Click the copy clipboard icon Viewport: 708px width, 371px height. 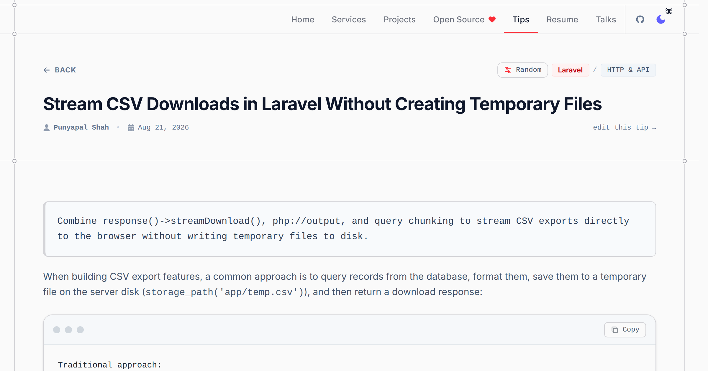(615, 330)
